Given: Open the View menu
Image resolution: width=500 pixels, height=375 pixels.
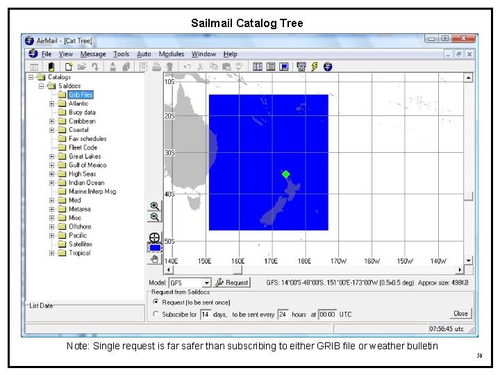Looking at the screenshot, I should pos(66,54).
